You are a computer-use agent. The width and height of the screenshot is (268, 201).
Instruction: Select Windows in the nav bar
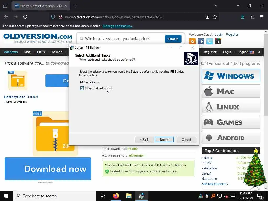pyautogui.click(x=11, y=52)
